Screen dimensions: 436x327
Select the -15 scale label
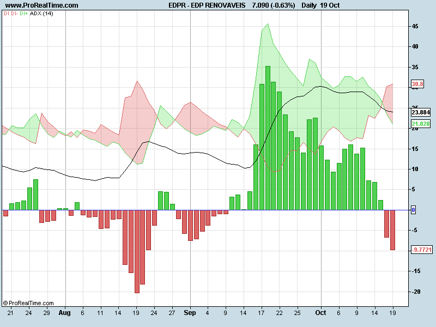click(416, 271)
